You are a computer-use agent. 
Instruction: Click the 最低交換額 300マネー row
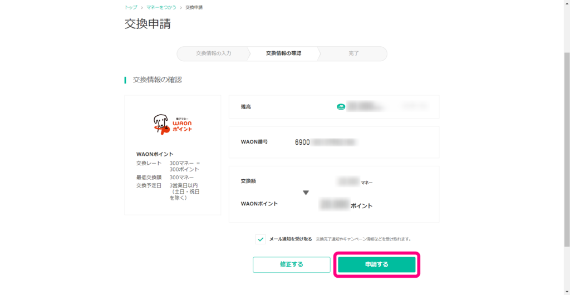pos(165,178)
